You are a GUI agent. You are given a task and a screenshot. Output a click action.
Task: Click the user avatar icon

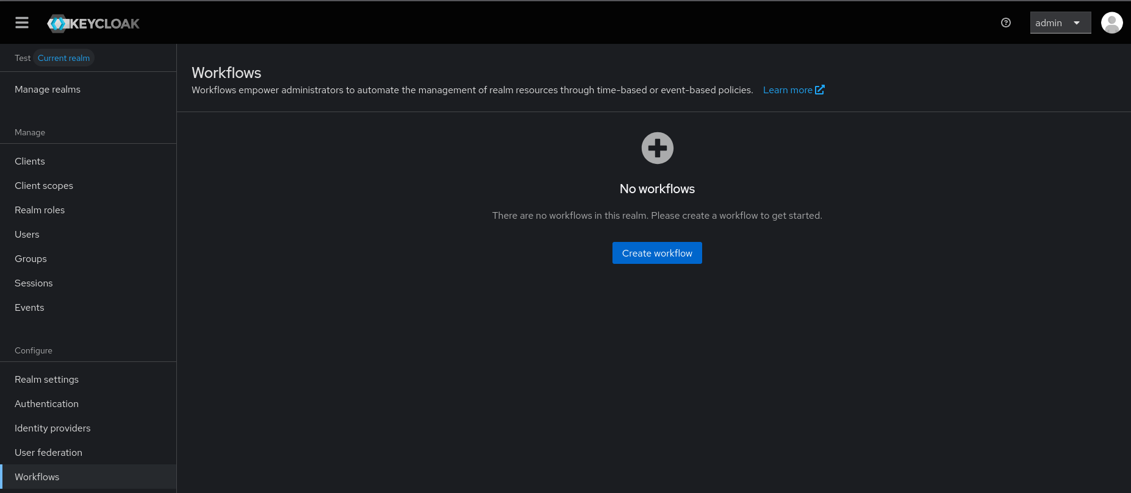pos(1111,23)
